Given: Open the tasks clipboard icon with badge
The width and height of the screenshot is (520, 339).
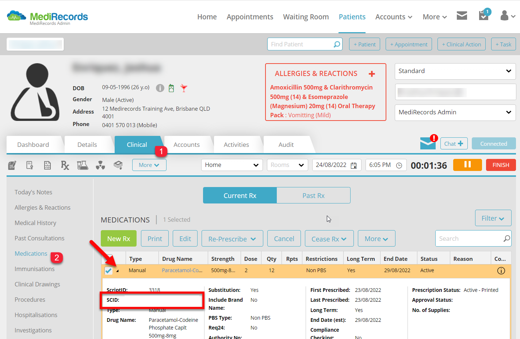Looking at the screenshot, I should (x=484, y=15).
